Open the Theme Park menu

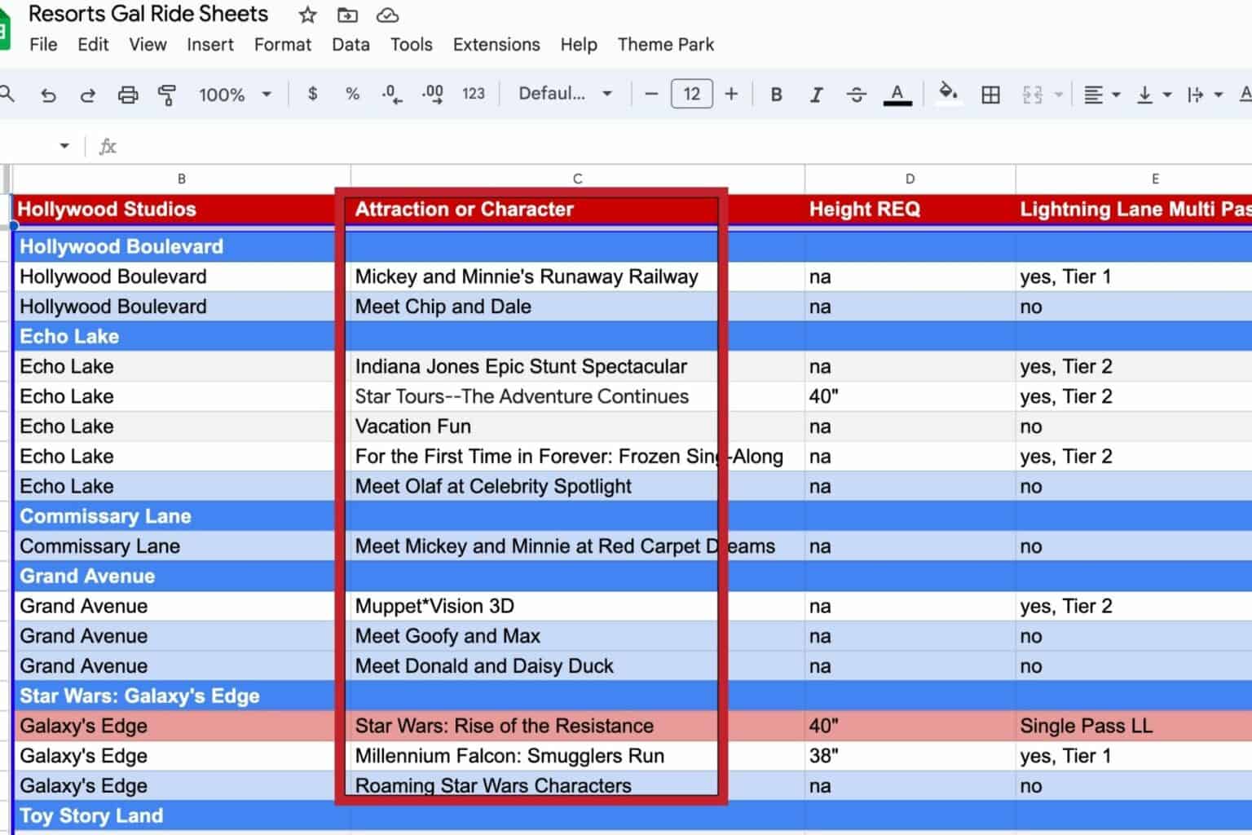(666, 45)
